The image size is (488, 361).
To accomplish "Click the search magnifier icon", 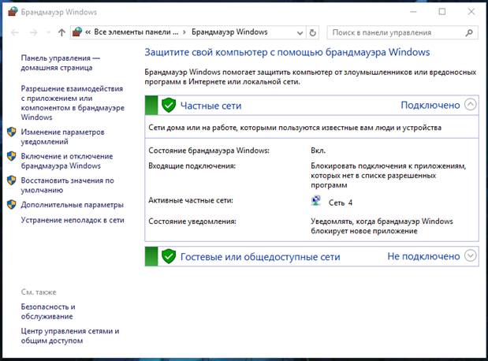I will (469, 32).
